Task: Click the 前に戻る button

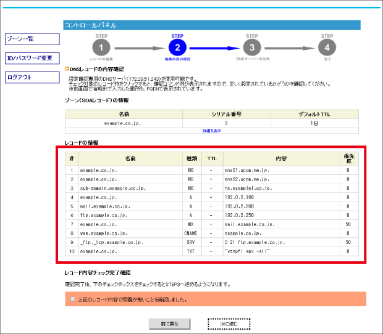Action: coord(170,324)
